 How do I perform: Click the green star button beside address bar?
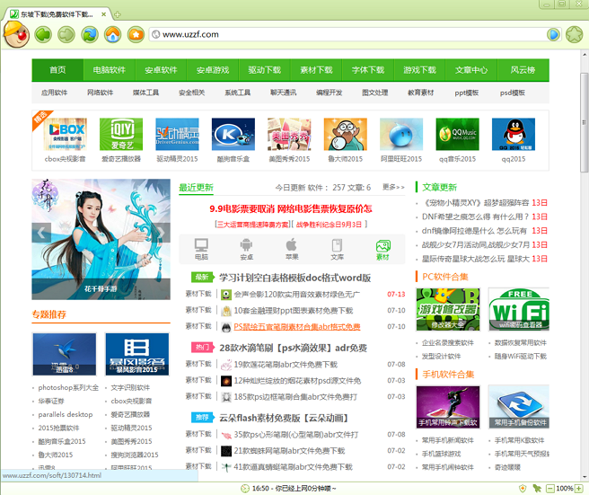point(575,34)
